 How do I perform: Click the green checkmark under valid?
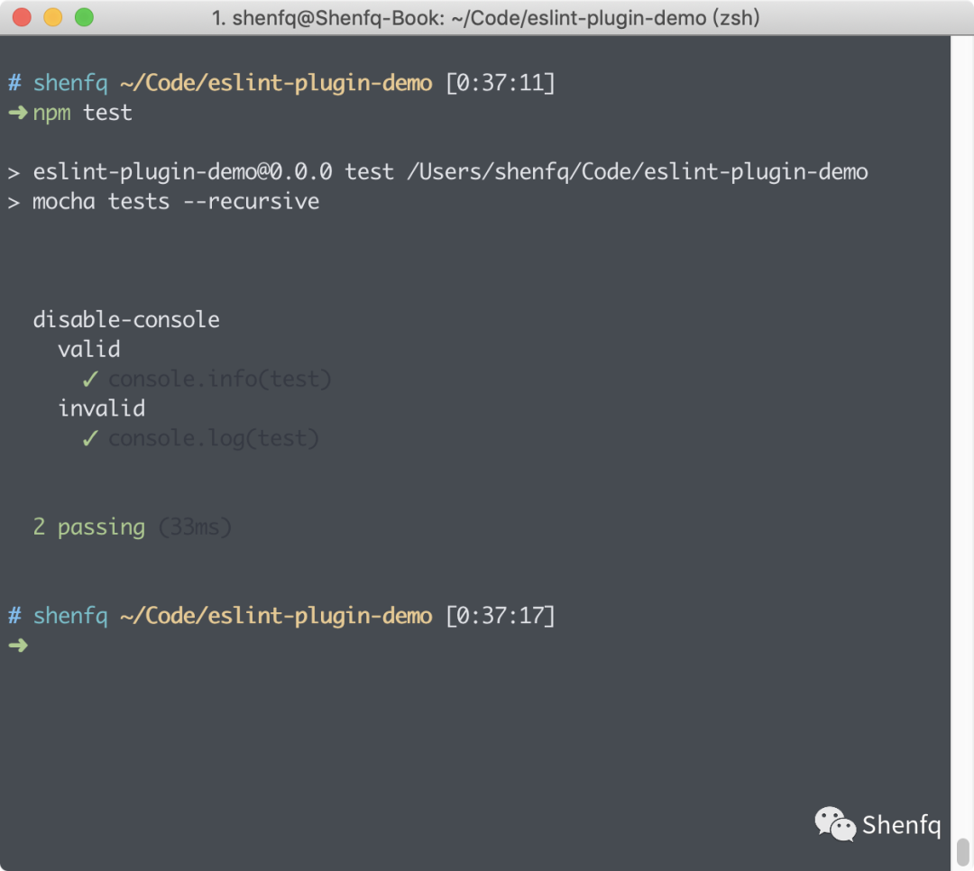[x=90, y=380]
